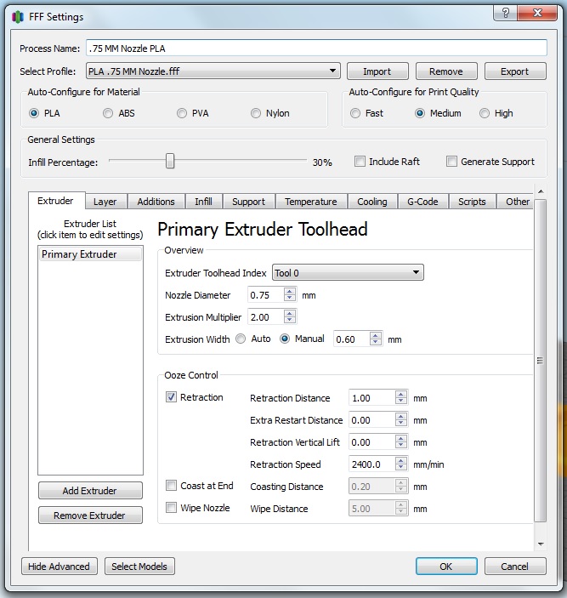Choose Auto for Extrusion Width
Viewport: 567px width, 598px height.
tap(241, 339)
